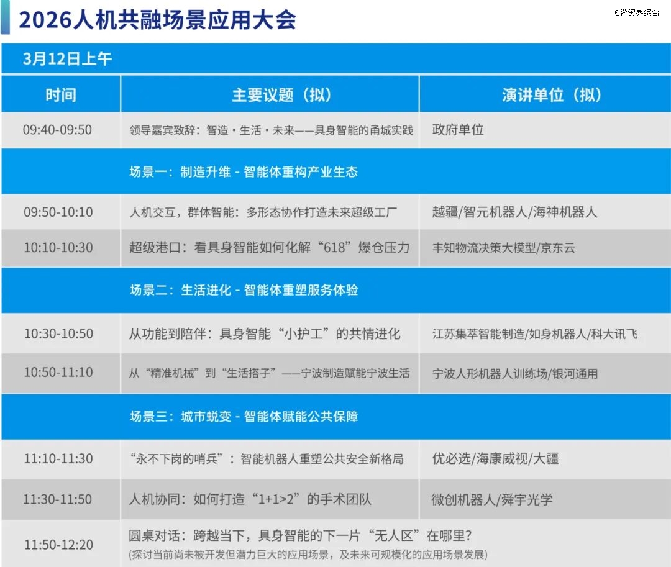Click the 2026人机共融场景应用大会 title

pyautogui.click(x=157, y=20)
